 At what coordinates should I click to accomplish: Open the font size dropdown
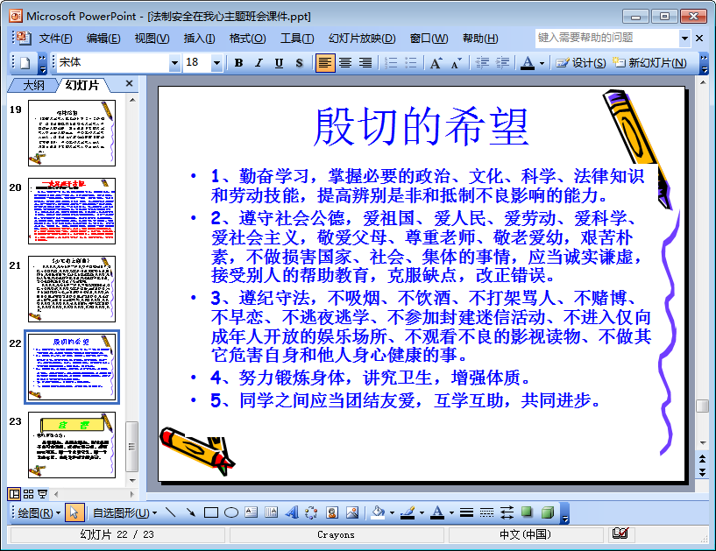click(x=217, y=62)
